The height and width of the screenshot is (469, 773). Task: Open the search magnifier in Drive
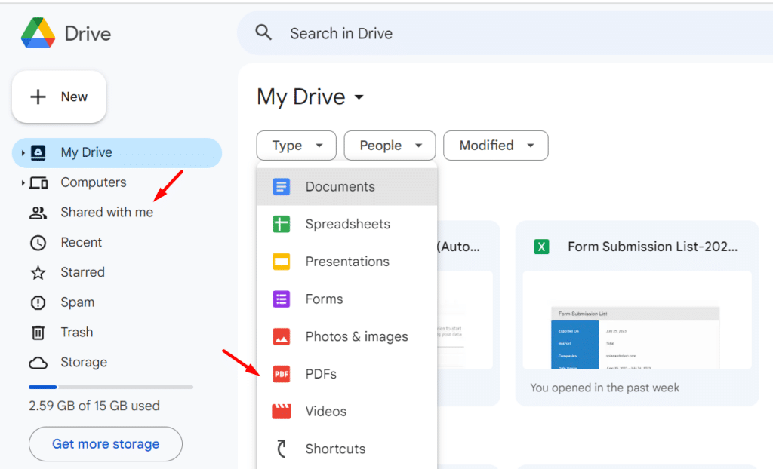coord(263,33)
